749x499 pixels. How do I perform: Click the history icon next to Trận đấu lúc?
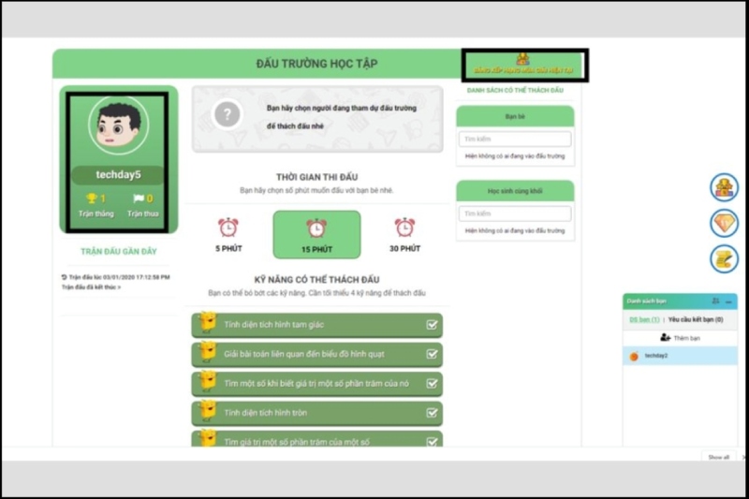[64, 277]
